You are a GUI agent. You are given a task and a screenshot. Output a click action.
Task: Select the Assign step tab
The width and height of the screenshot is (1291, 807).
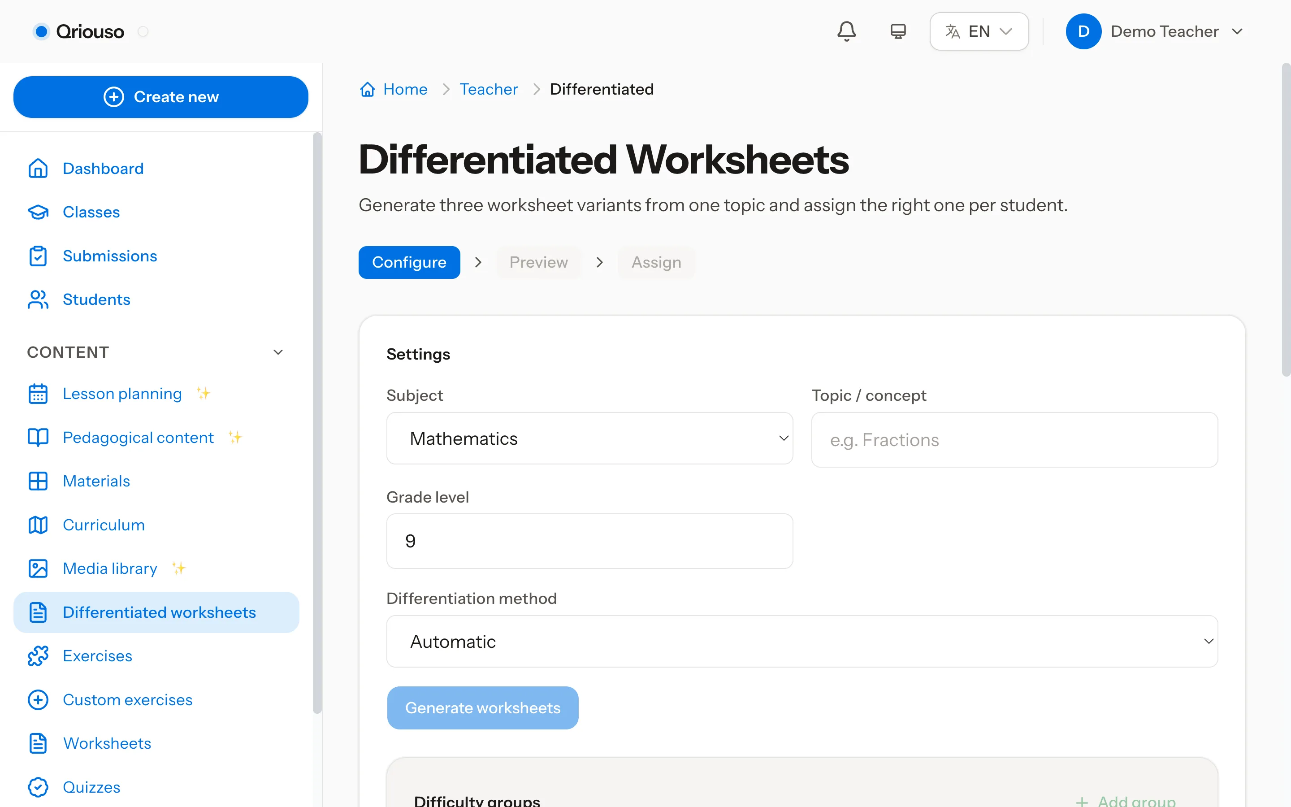click(656, 262)
